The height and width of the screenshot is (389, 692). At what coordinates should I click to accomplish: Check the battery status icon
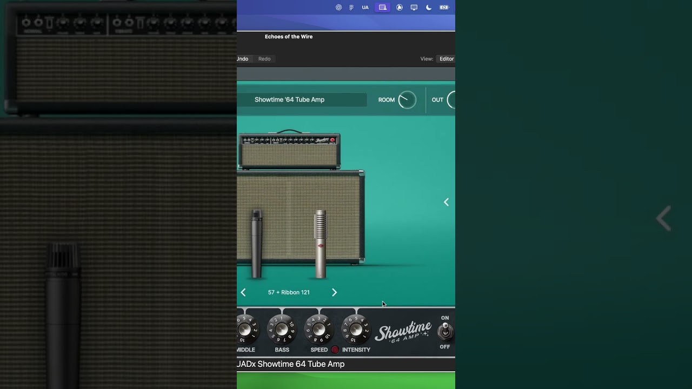tap(444, 8)
